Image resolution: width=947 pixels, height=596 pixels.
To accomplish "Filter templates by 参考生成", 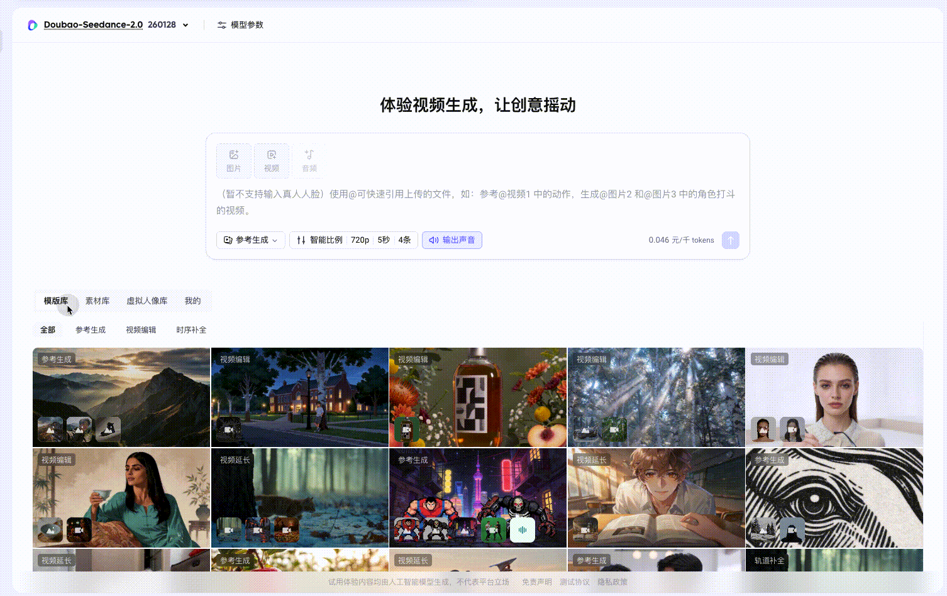I will coord(91,330).
